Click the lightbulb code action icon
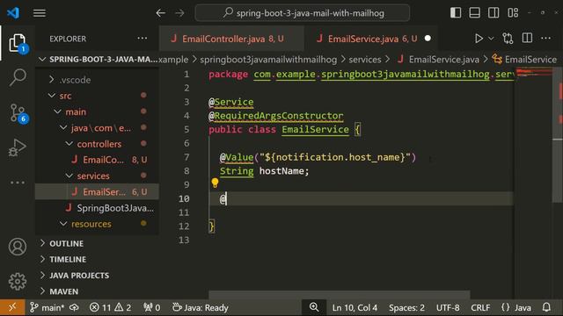This screenshot has height=316, width=563. click(x=215, y=183)
